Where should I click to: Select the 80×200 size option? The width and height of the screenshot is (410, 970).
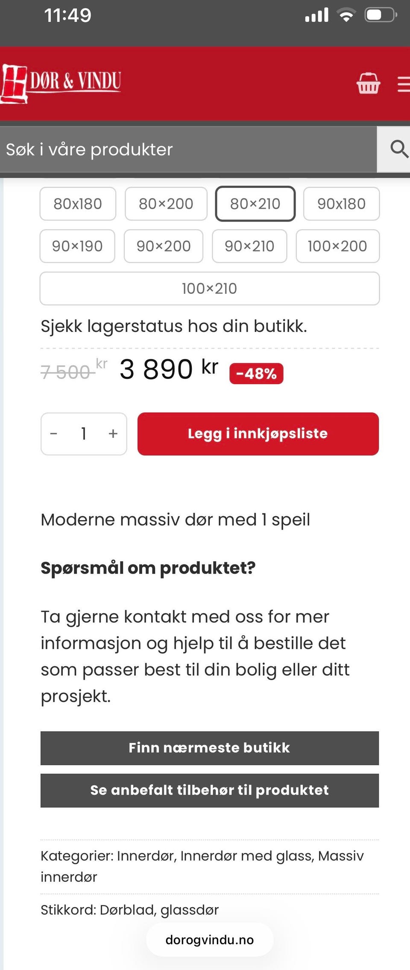tap(166, 204)
